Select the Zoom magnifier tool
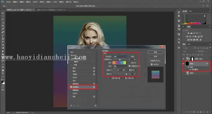 click(x=3, y=73)
